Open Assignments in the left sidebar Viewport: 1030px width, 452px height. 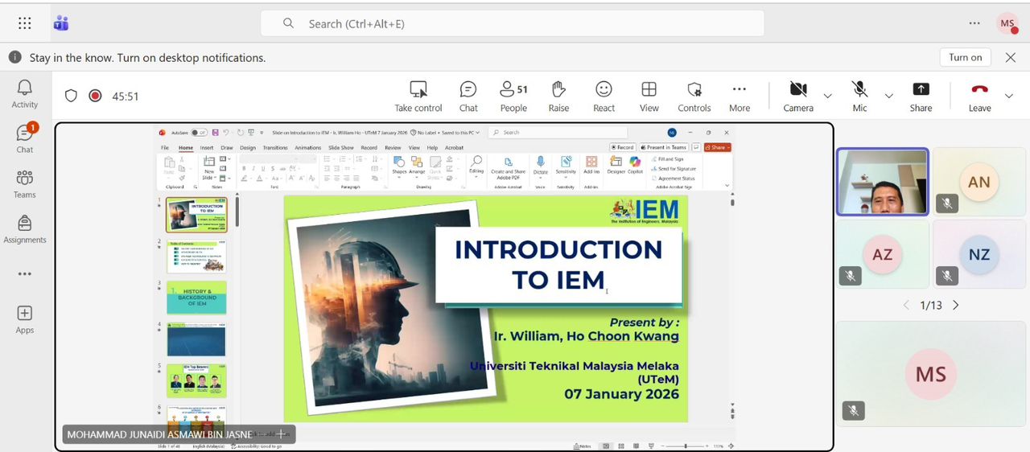[25, 228]
